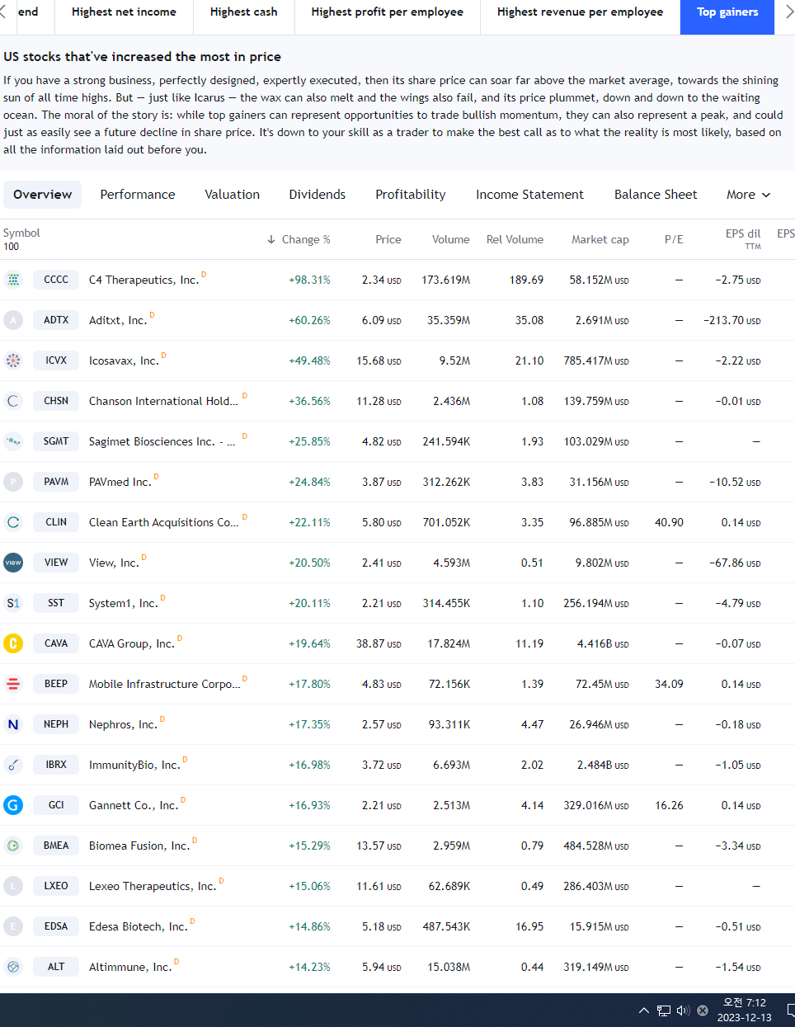795x1027 pixels.
Task: Open the ADTX ticker link
Action: 56,320
